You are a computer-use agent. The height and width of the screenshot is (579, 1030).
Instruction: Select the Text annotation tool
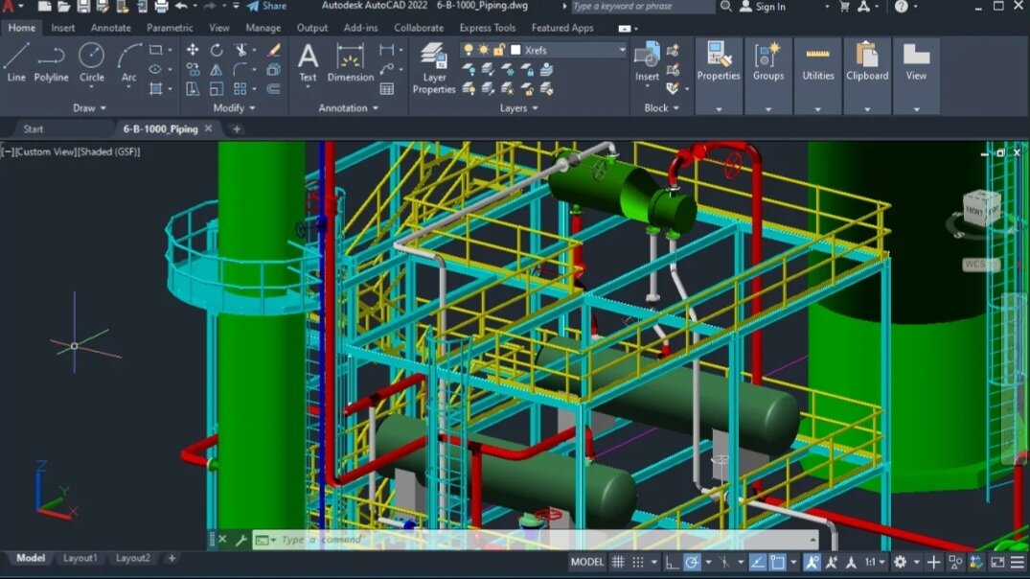308,62
